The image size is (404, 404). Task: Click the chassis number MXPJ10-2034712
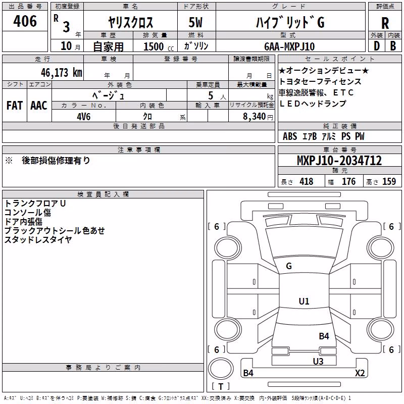click(x=339, y=161)
